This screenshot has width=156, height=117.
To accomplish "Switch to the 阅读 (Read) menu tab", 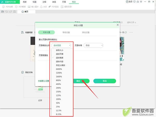I will point(25,2).
